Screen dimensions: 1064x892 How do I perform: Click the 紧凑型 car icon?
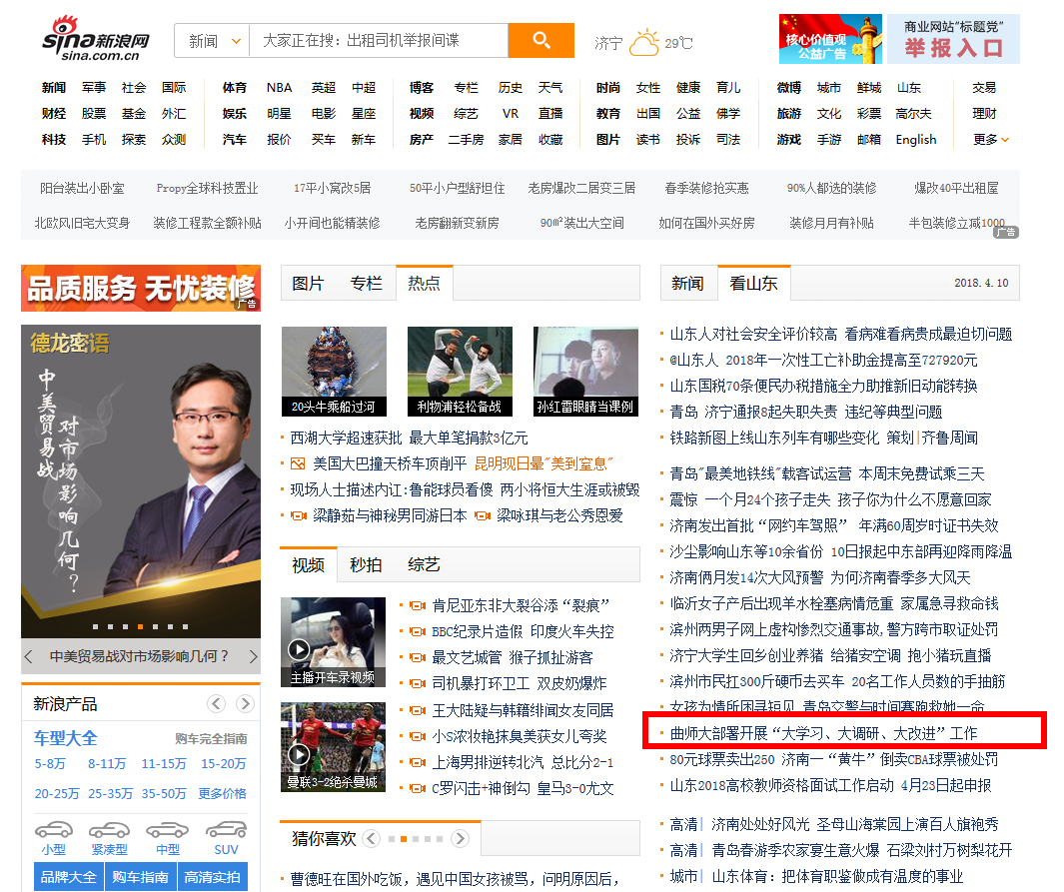click(109, 831)
